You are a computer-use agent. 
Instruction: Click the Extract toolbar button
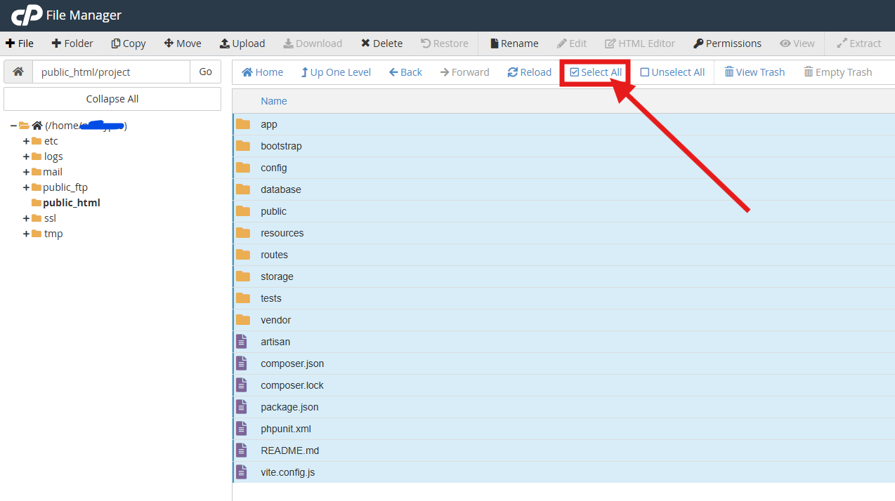point(858,44)
